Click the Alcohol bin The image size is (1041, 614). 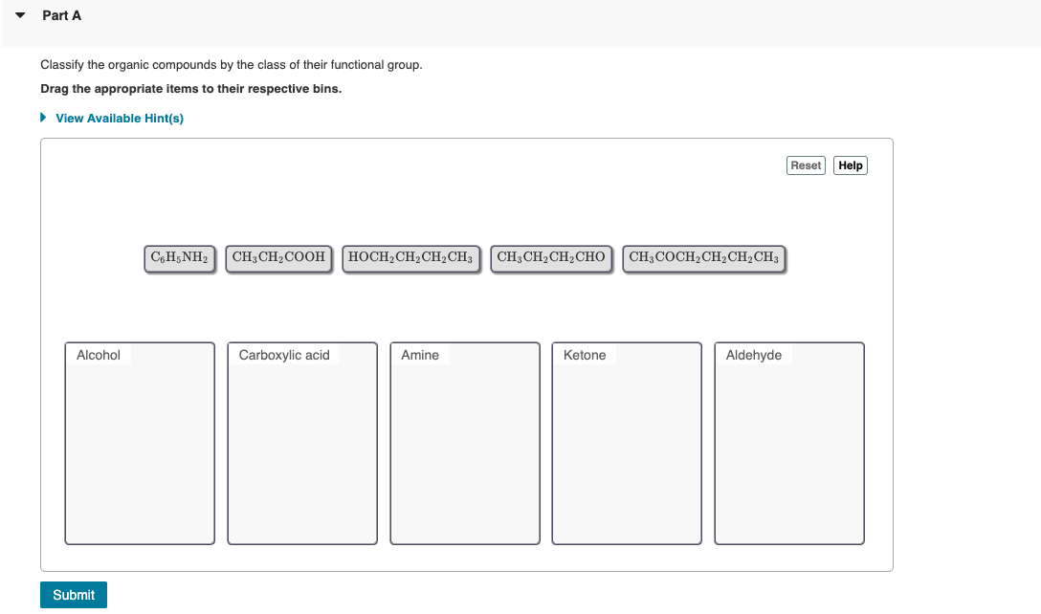(x=139, y=443)
